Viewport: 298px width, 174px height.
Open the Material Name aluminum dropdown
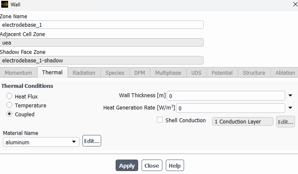tap(41, 142)
